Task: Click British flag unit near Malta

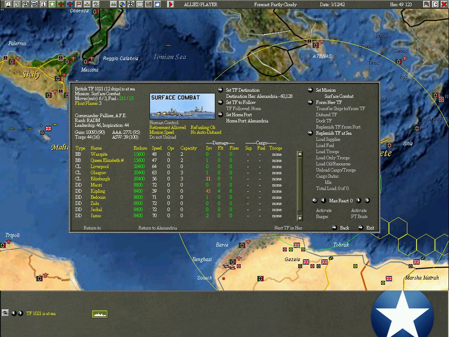Action: (x=48, y=128)
